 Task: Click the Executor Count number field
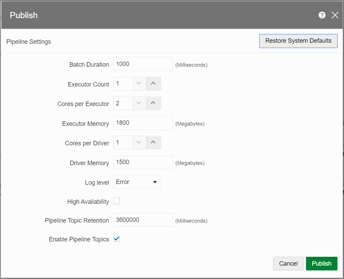pos(123,83)
